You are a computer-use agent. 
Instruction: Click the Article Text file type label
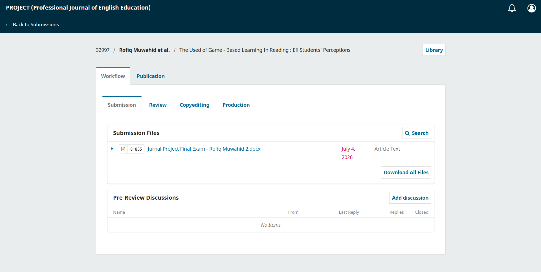click(x=387, y=149)
